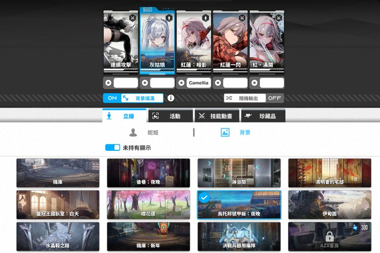The width and height of the screenshot is (380, 253).
Task: Click circle icon under 灰姑娘 card
Action: pos(145,83)
